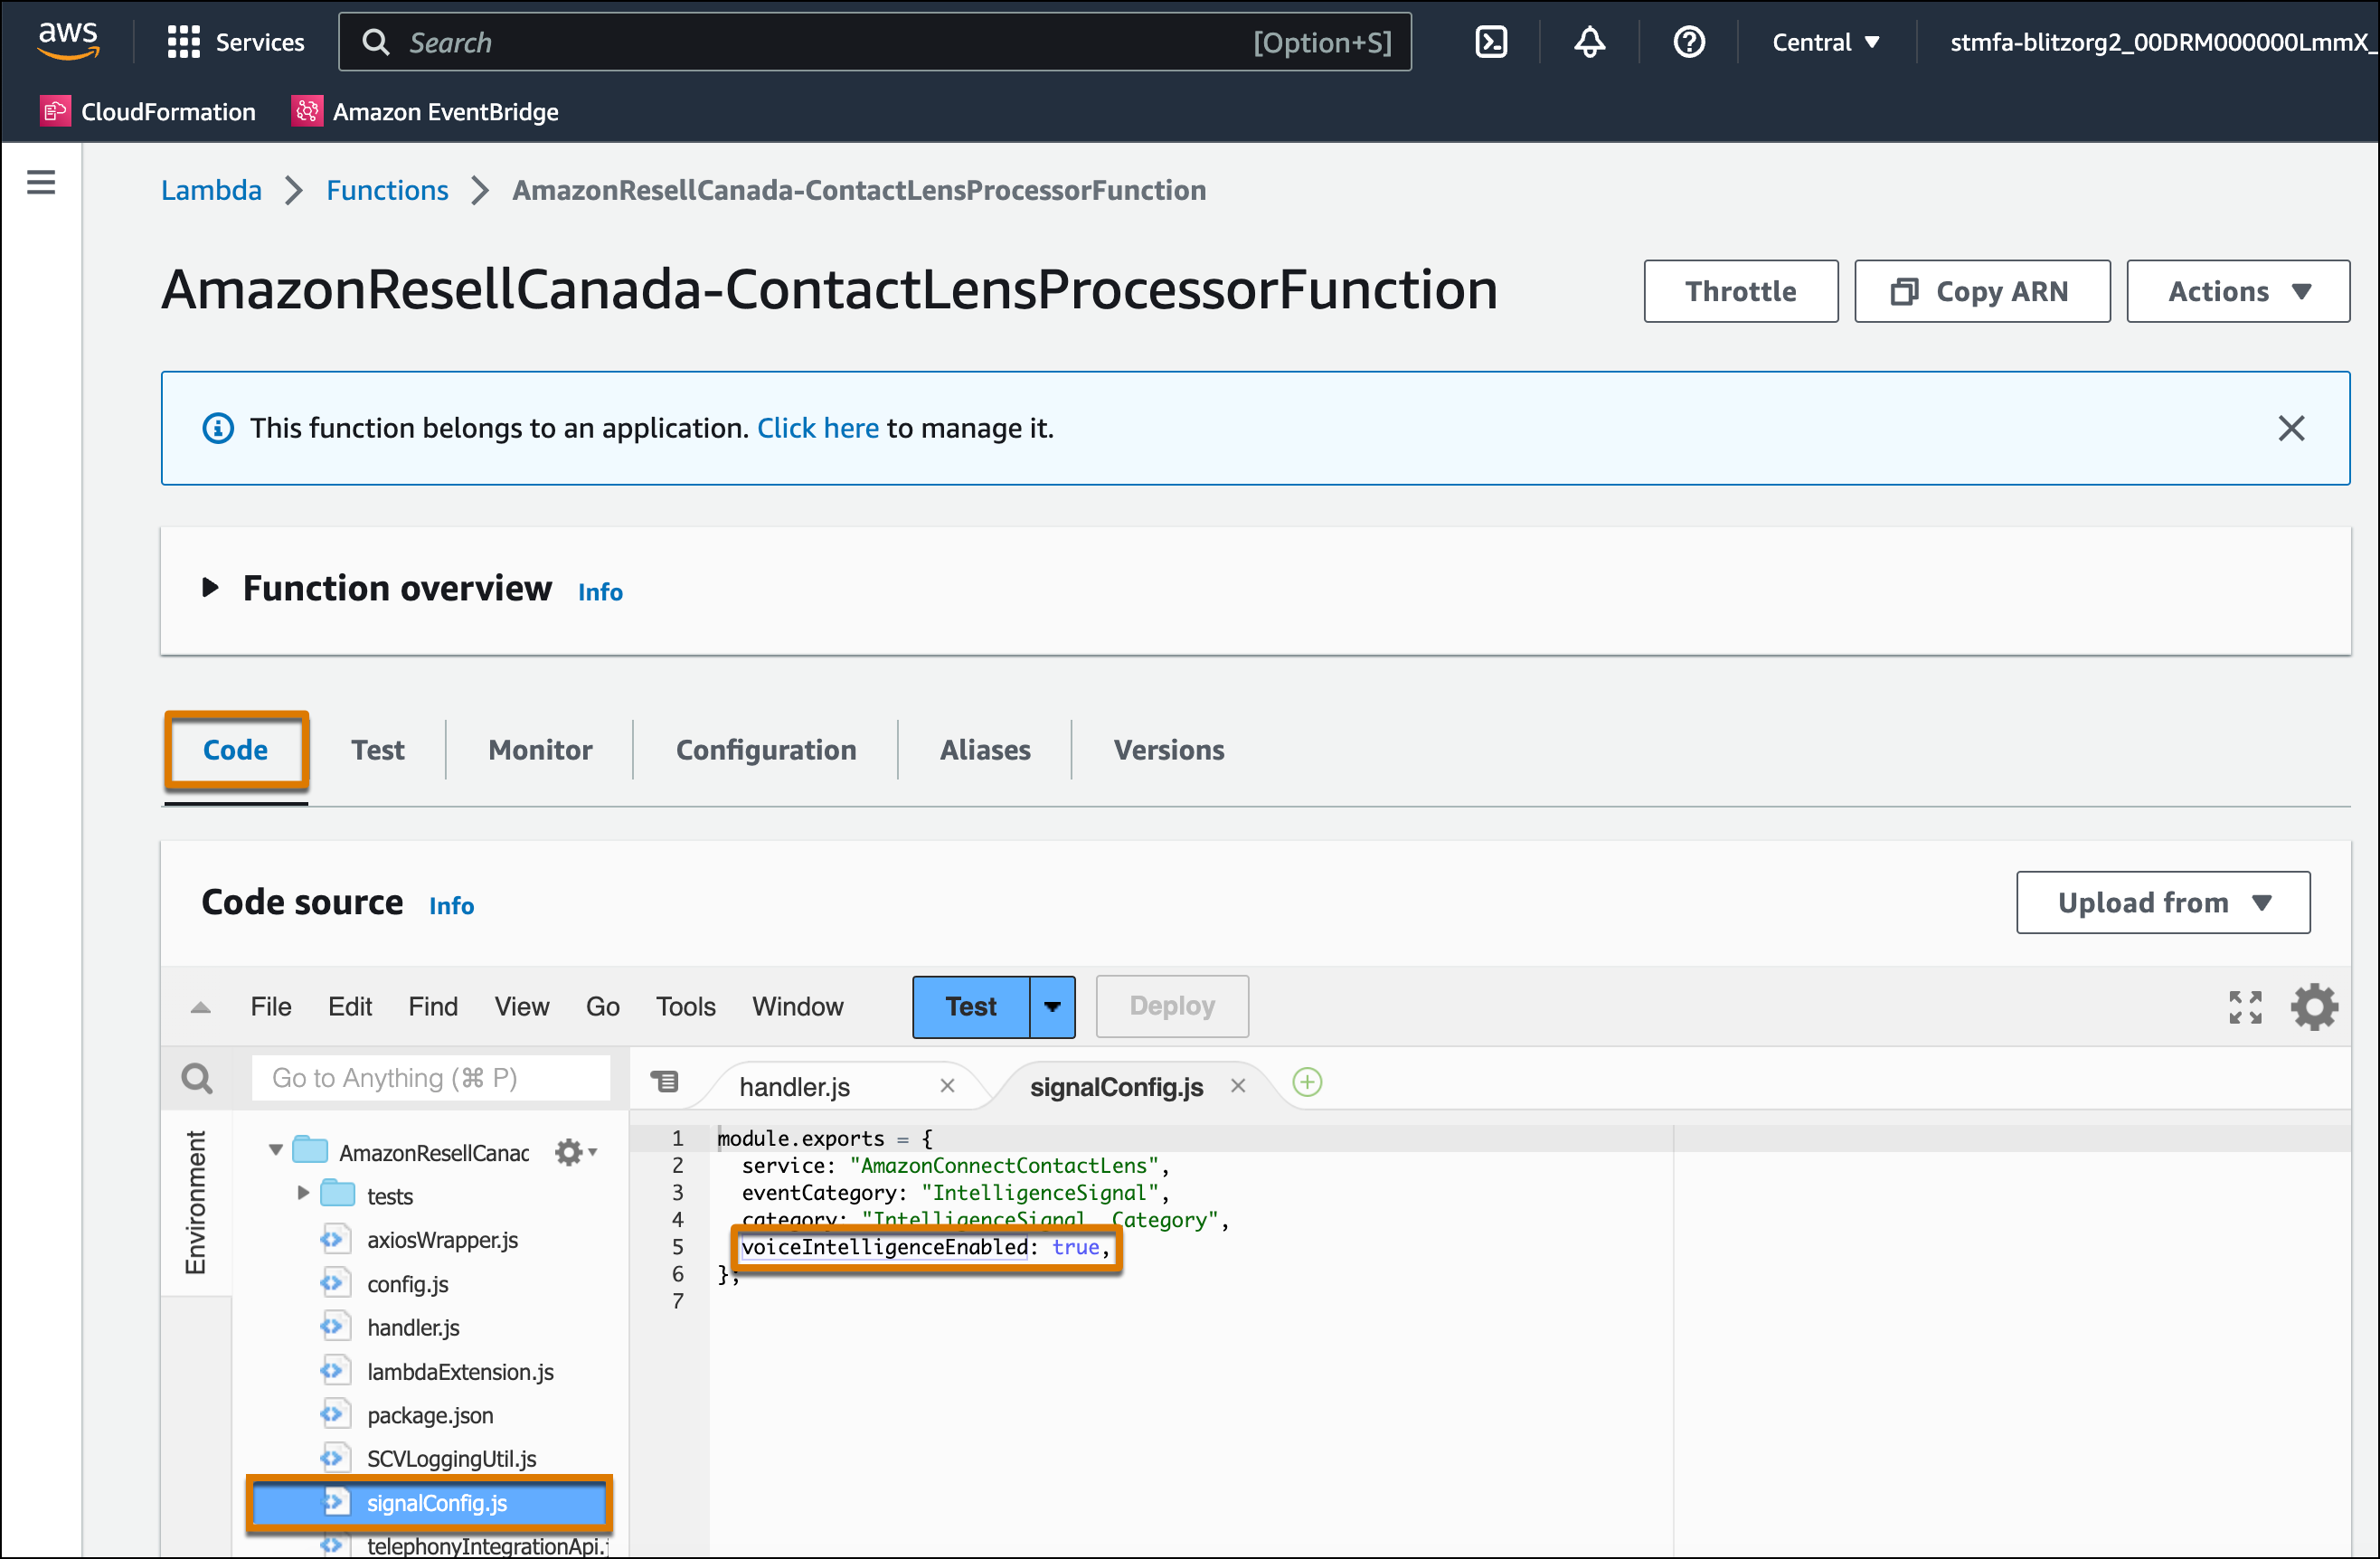The height and width of the screenshot is (1559, 2380).
Task: Open CloudFormation favorite shortcut
Action: pyautogui.click(x=148, y=111)
